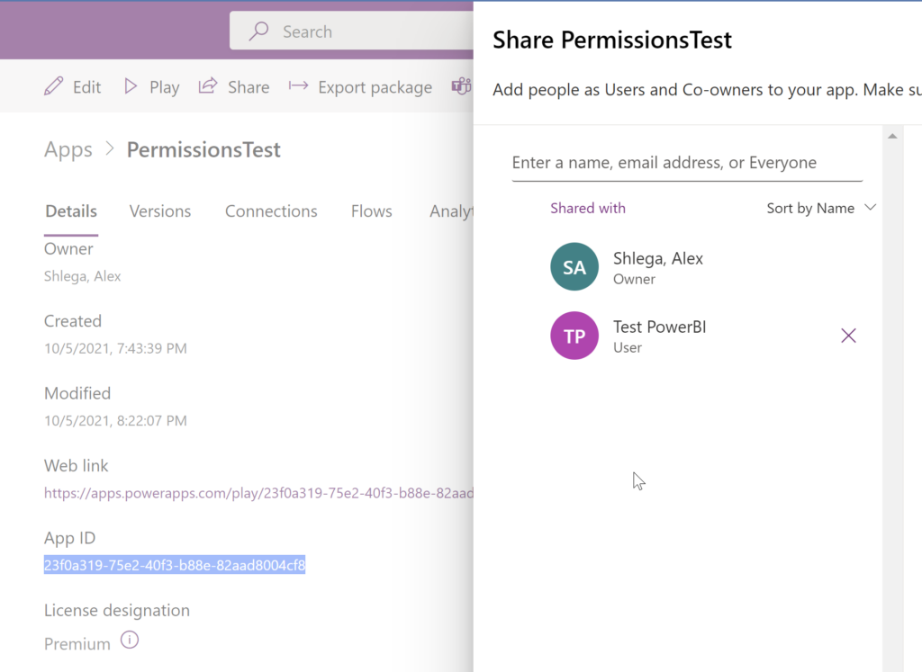The height and width of the screenshot is (672, 922).
Task: Click Share in the command bar
Action: 234,87
